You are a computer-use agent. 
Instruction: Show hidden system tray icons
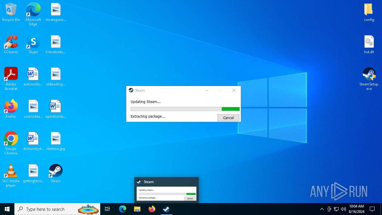(x=322, y=209)
